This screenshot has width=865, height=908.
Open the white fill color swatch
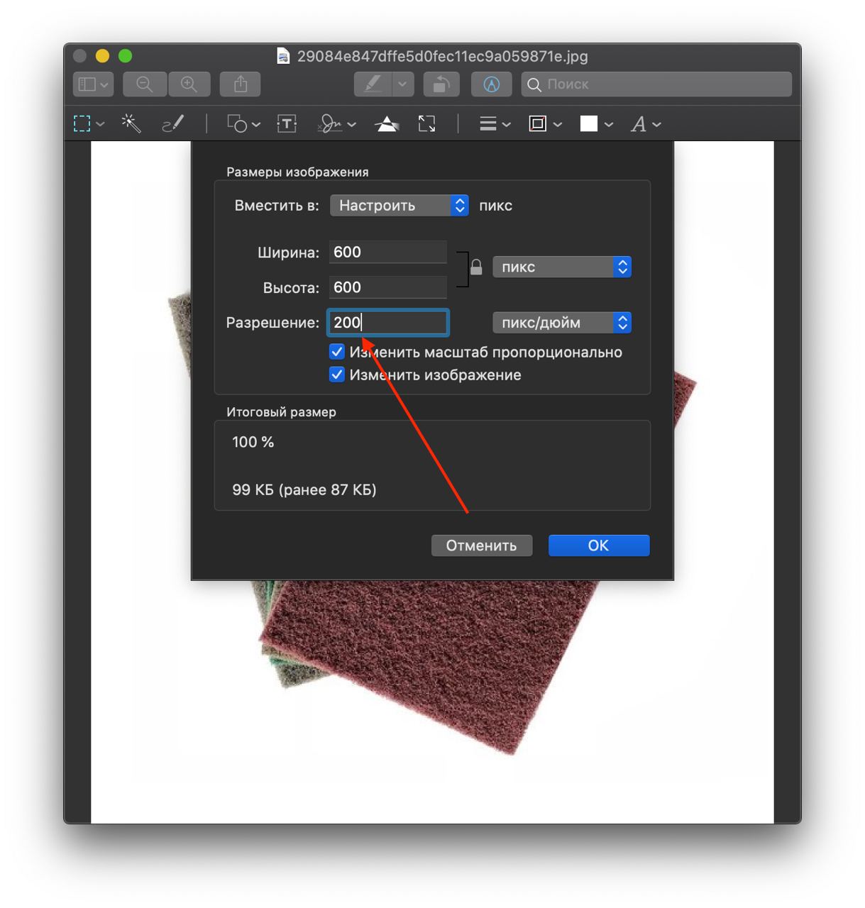(x=596, y=123)
